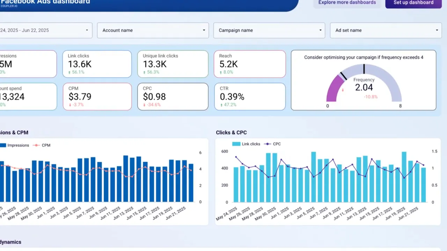Select the Link clicks 13.6K scorecard
447x251 pixels.
(x=97, y=64)
